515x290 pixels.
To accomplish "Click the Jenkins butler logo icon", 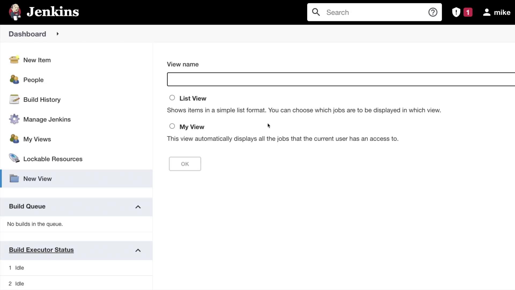I will tap(15, 12).
